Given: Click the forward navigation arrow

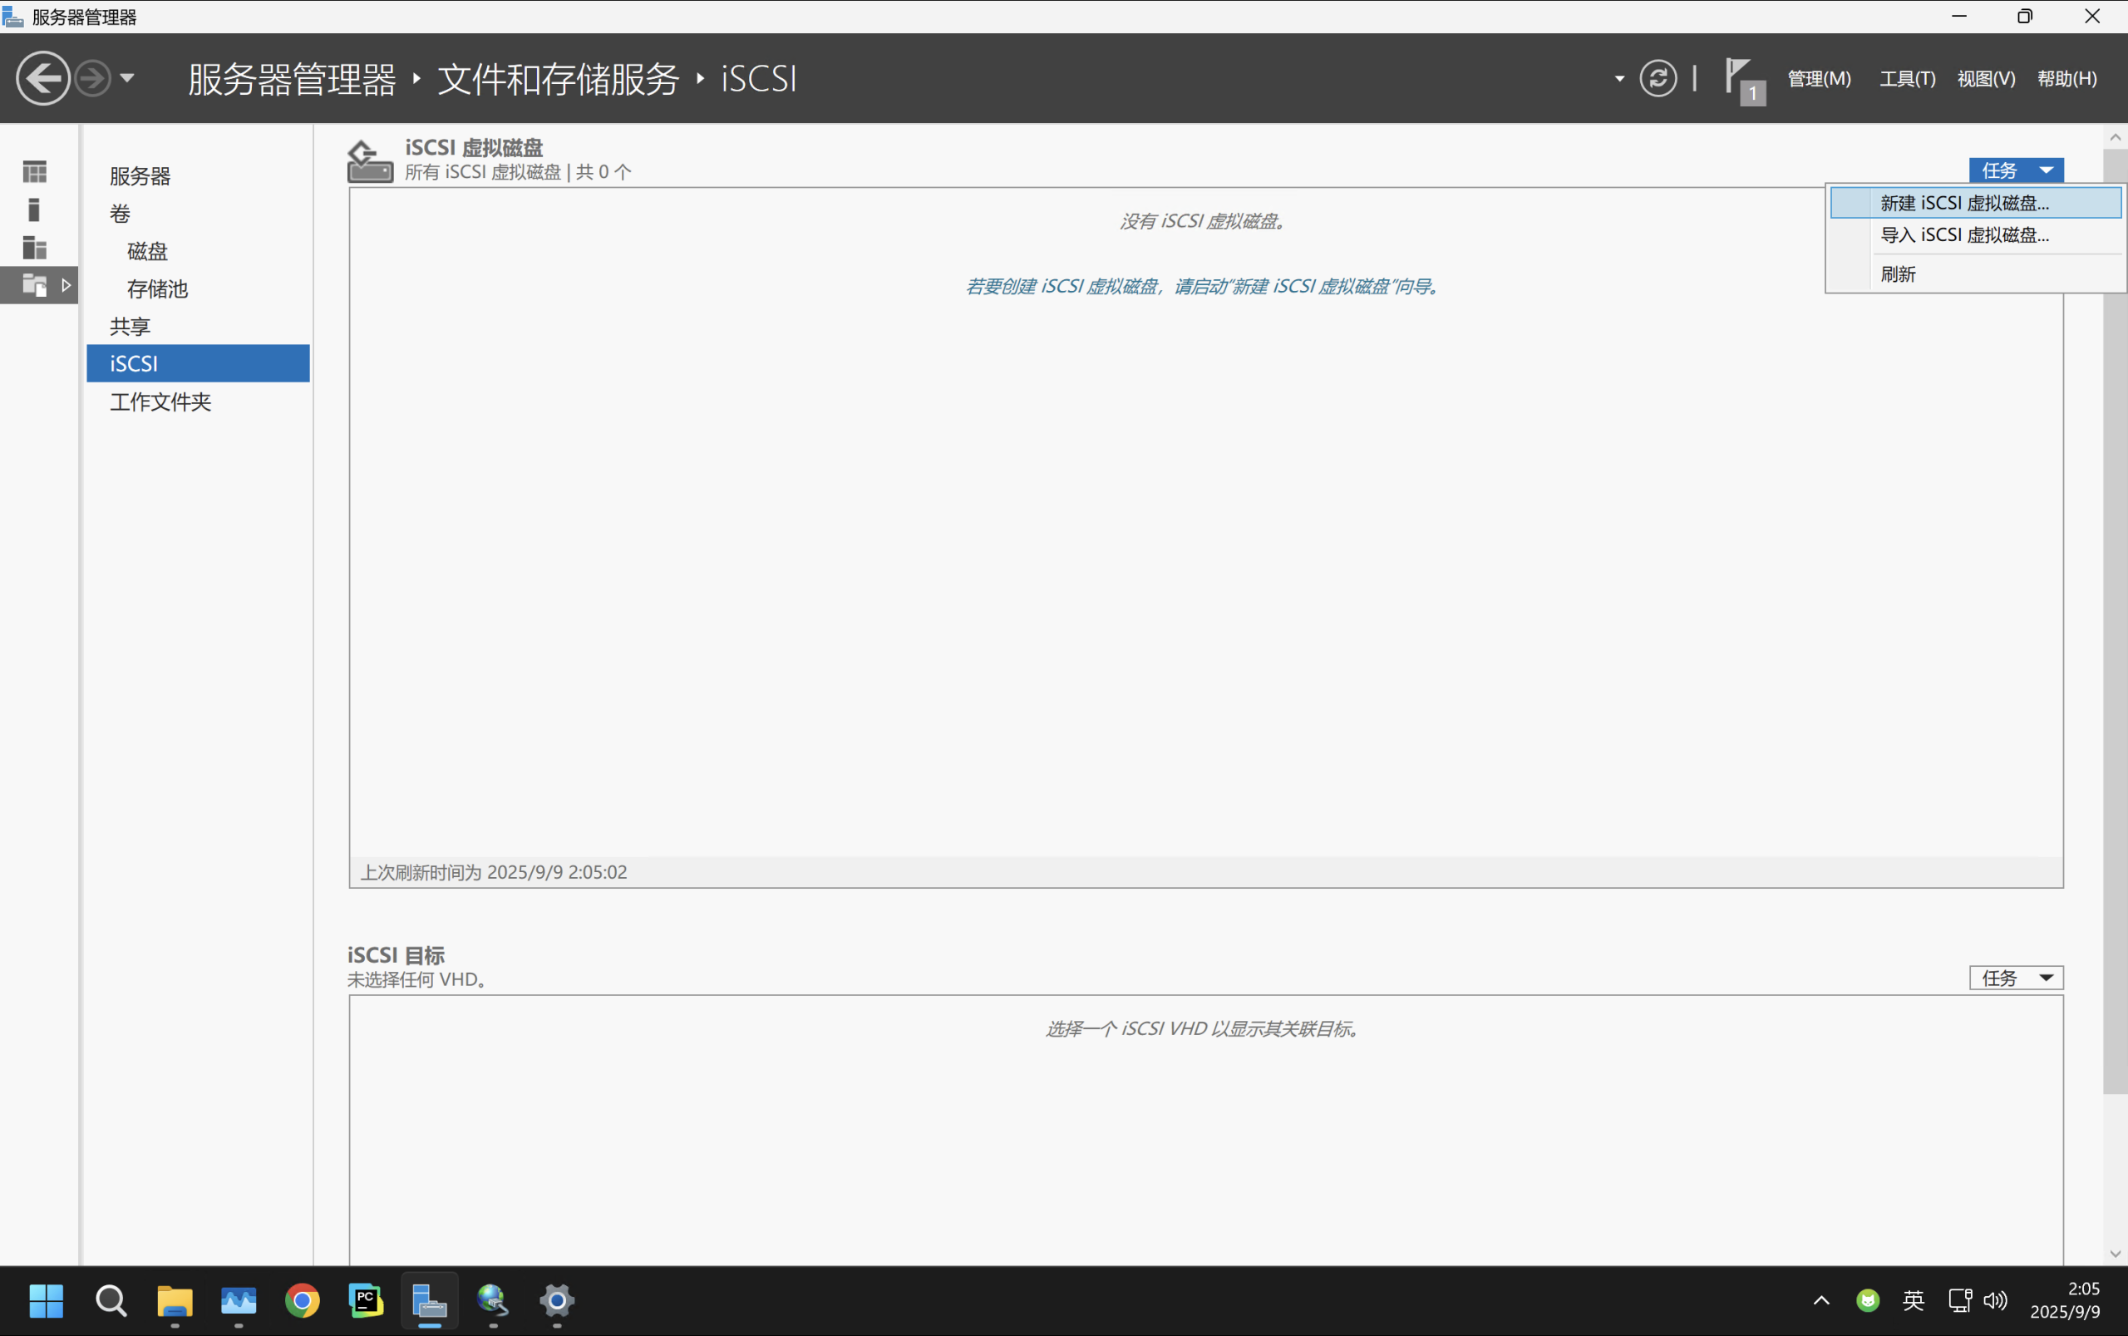Looking at the screenshot, I should tap(92, 78).
